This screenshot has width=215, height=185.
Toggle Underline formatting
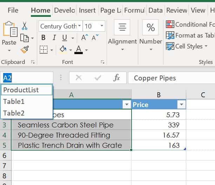click(x=65, y=38)
